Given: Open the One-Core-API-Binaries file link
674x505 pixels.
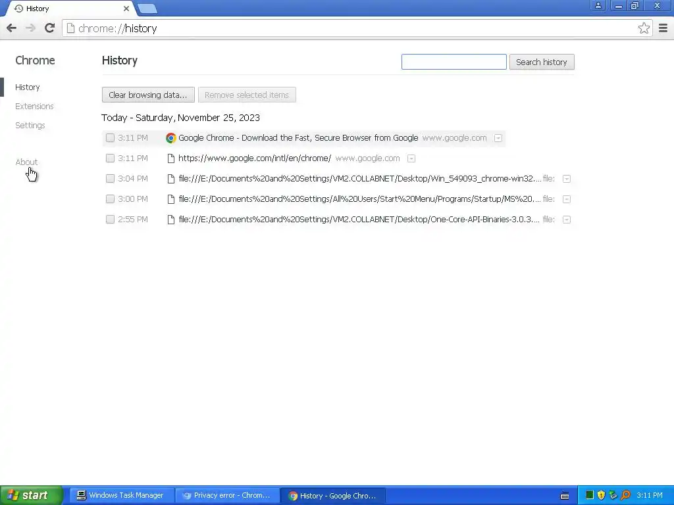Looking at the screenshot, I should pyautogui.click(x=359, y=220).
